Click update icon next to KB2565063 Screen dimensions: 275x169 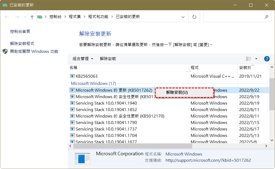(x=72, y=76)
